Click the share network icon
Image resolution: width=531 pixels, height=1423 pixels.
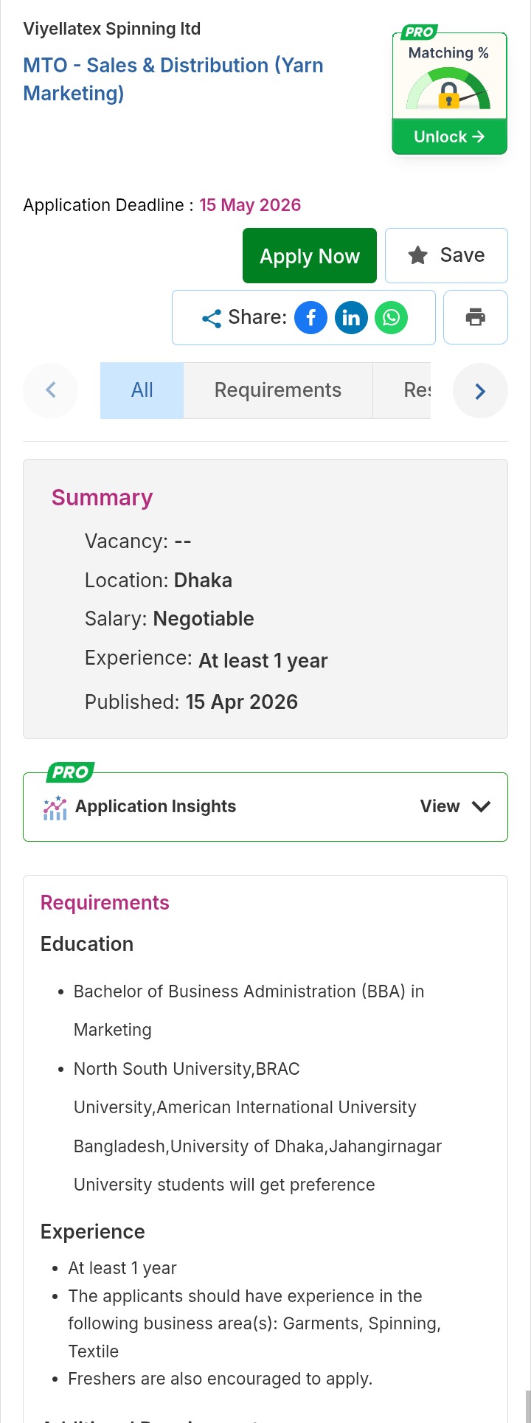tap(212, 318)
